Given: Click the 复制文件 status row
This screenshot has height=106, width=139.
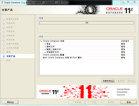Looking at the screenshot, I should pyautogui.click(x=87, y=47).
